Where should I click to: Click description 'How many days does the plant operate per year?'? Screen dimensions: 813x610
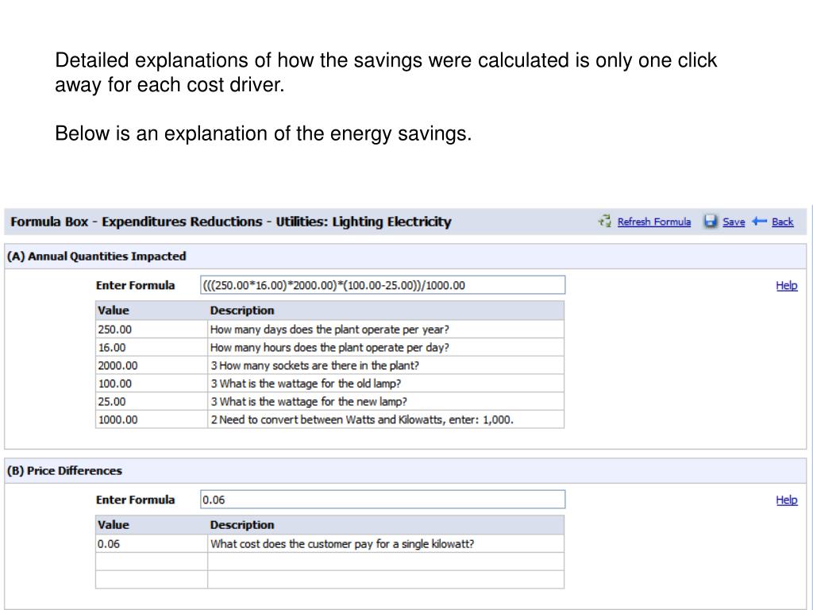coord(329,330)
